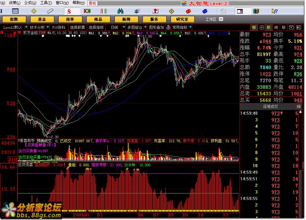Image resolution: width=306 pixels, height=220 pixels.
Task: Click the 最新 973 price value
Action: click(x=267, y=35)
